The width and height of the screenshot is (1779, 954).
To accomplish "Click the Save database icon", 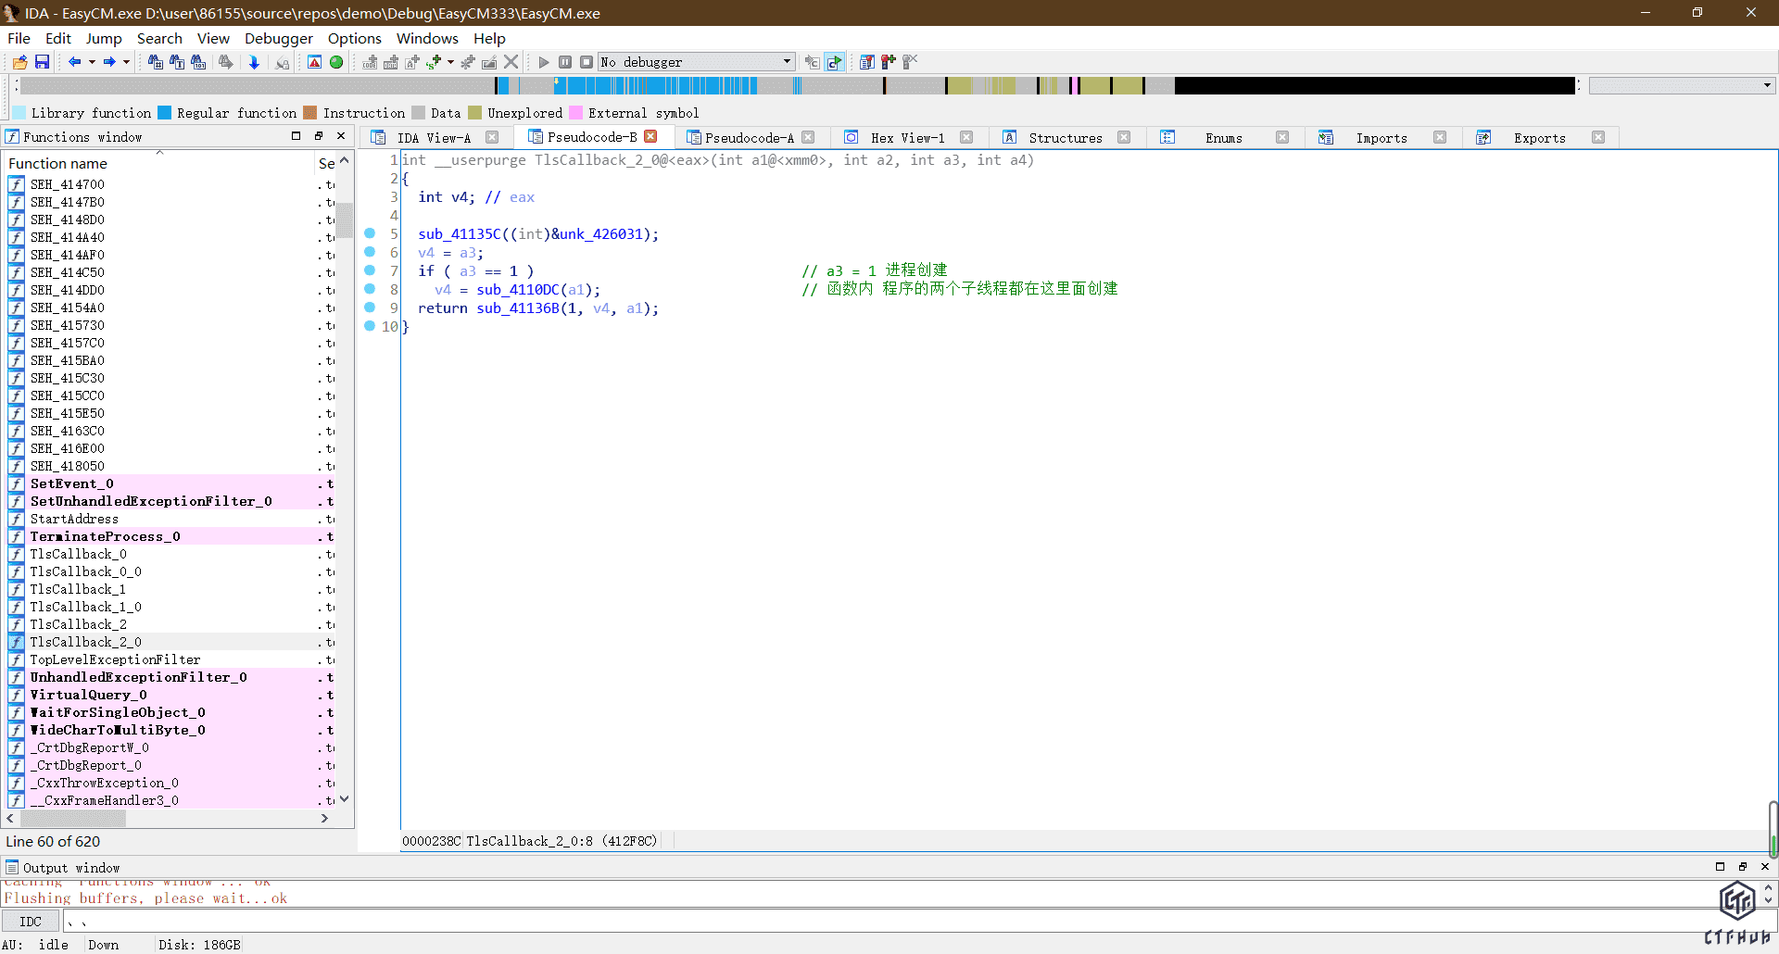I will [42, 62].
